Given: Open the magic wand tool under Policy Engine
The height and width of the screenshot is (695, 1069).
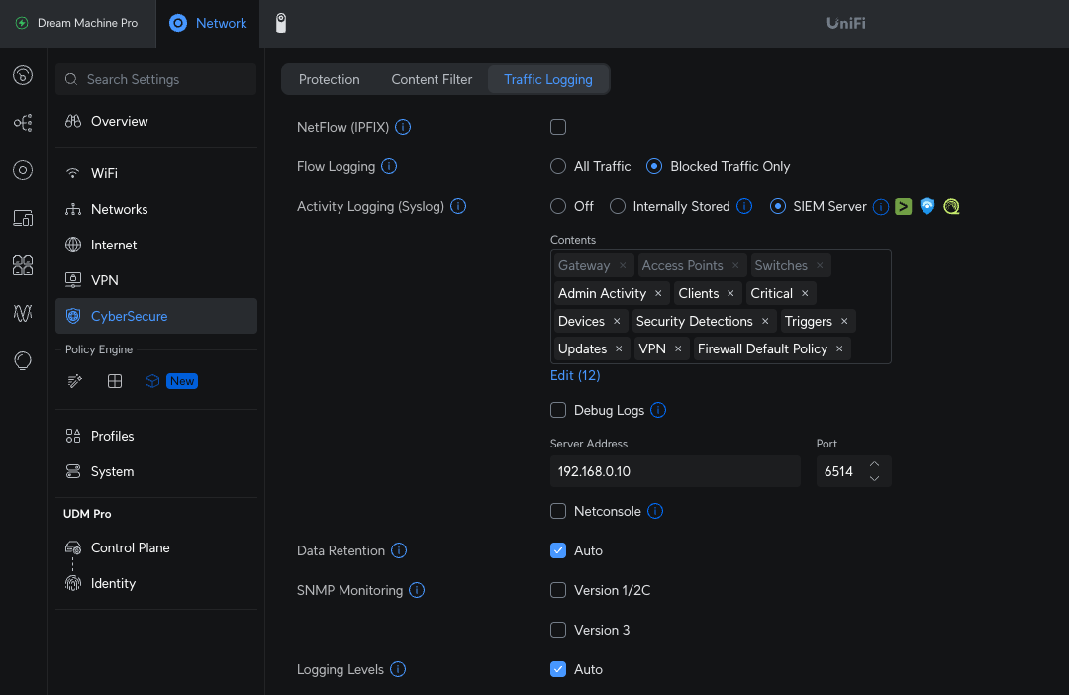Looking at the screenshot, I should coord(74,381).
